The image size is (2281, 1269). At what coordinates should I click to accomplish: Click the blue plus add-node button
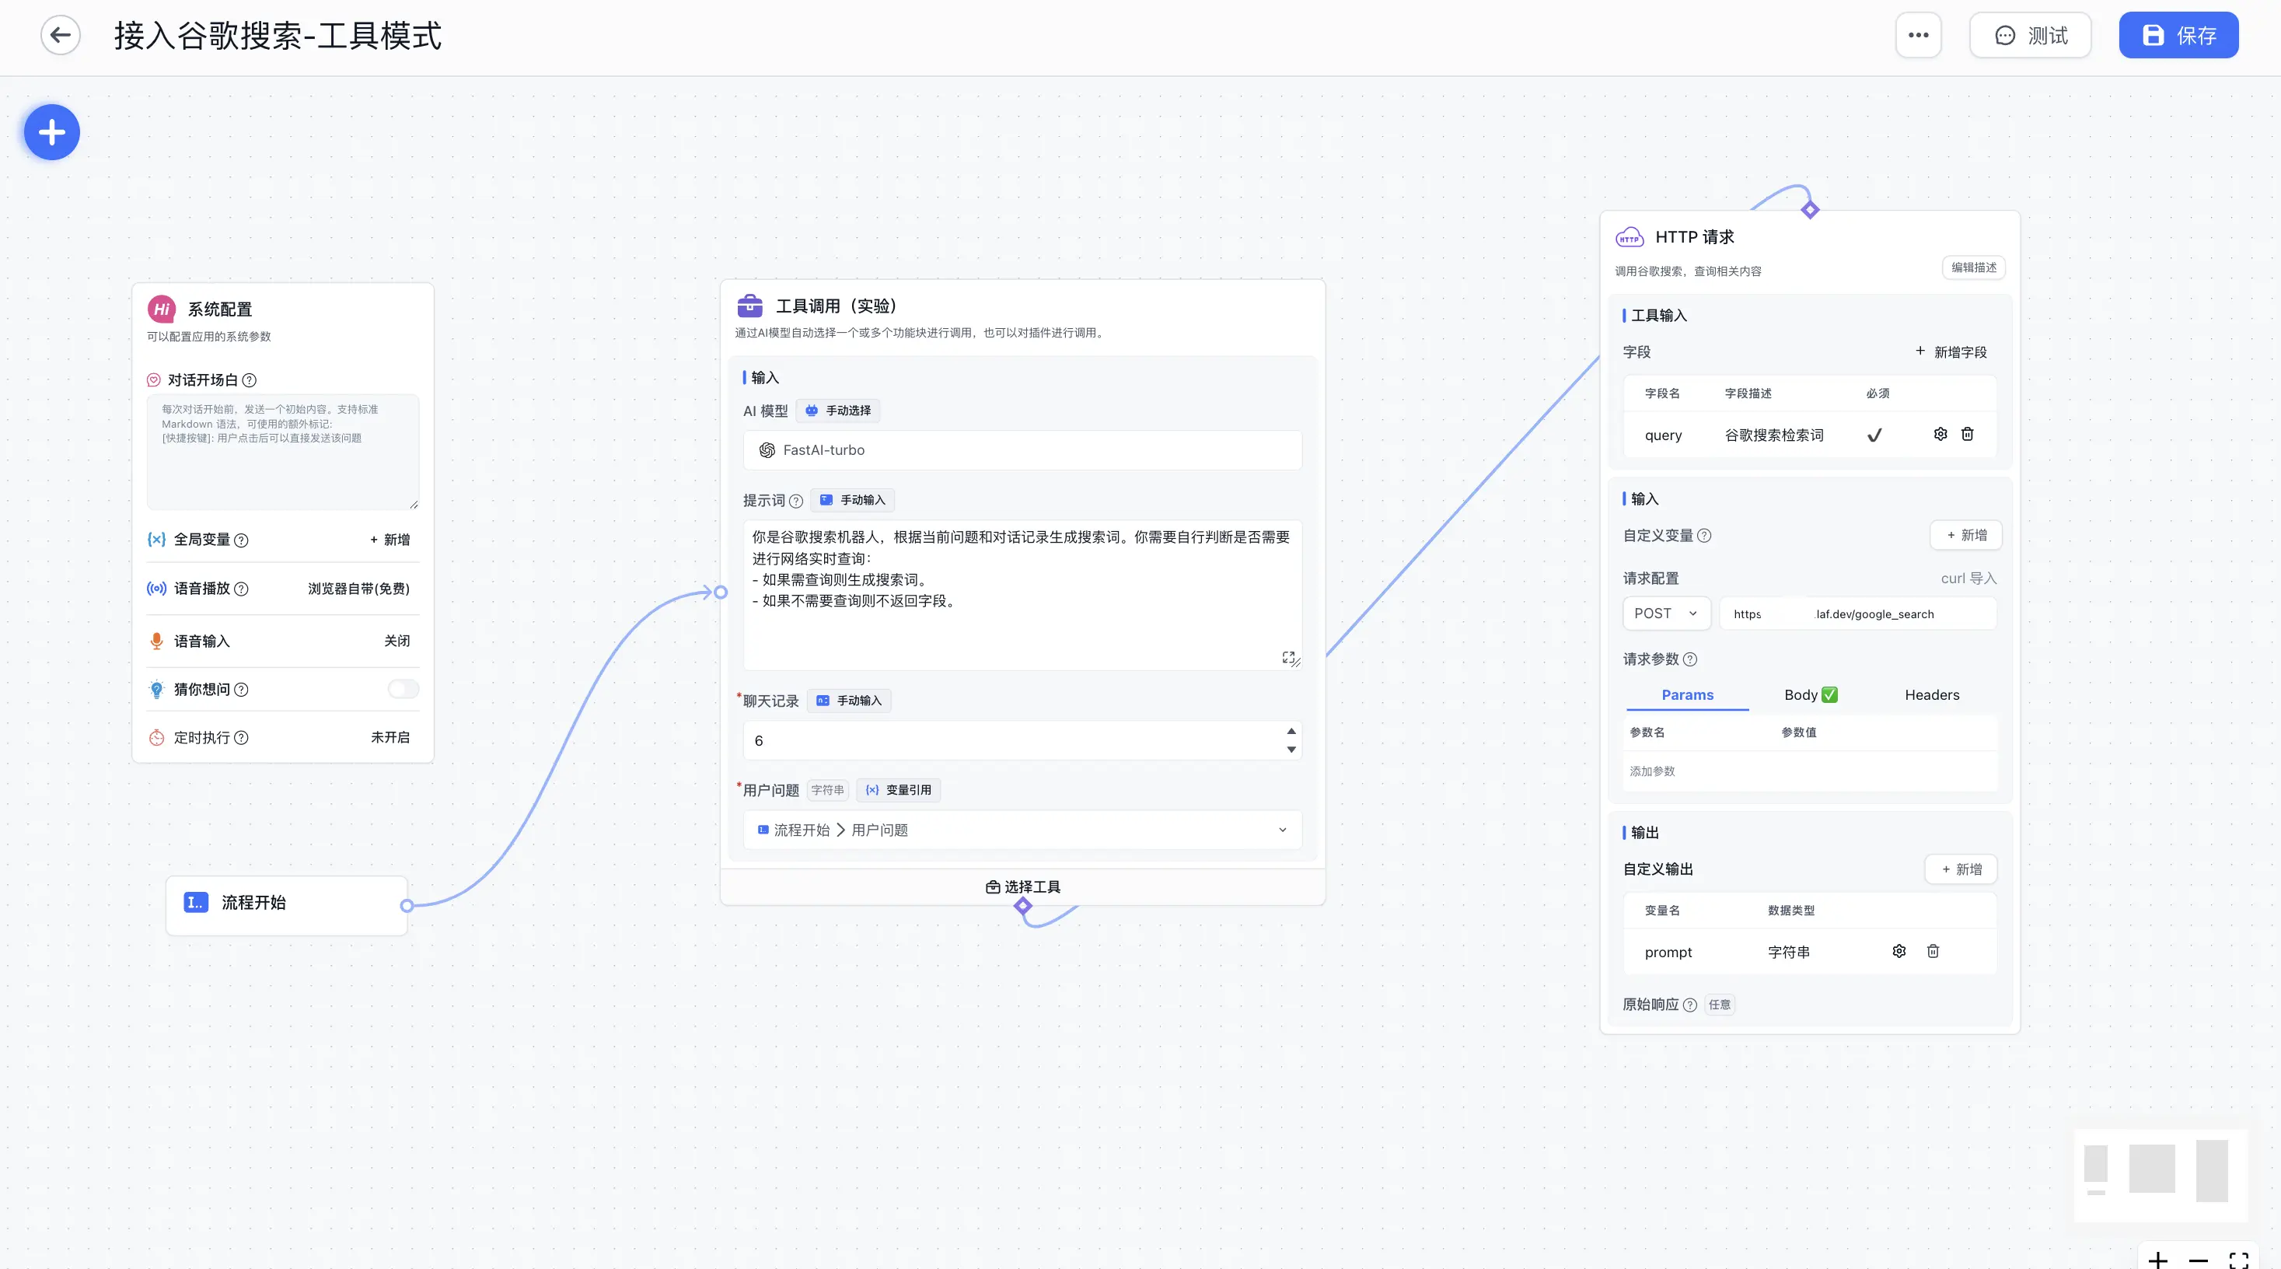coord(51,133)
